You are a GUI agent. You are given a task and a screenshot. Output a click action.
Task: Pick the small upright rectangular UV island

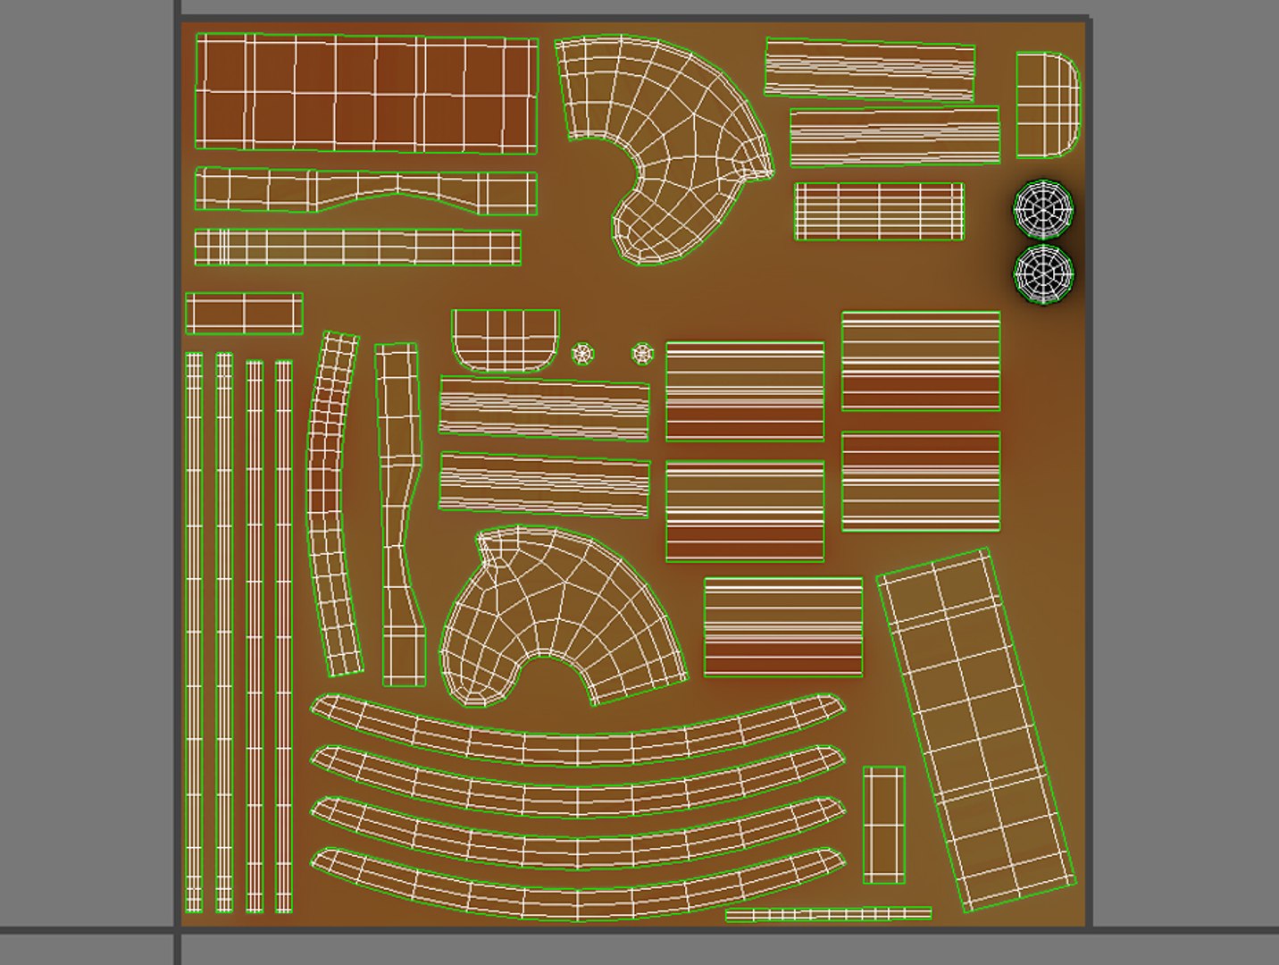(884, 825)
